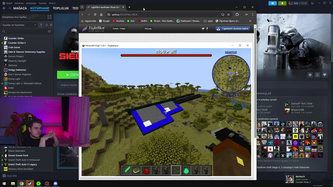This screenshot has width=333, height=187.
Task: Click Oyun Ekle add game button
Action: click(x=10, y=176)
